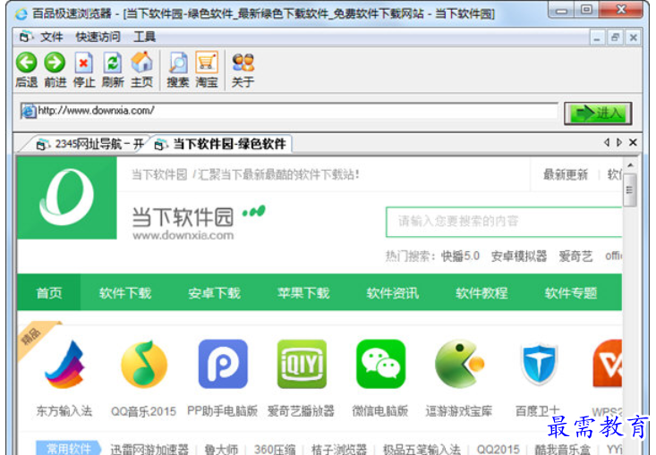Image resolution: width=656 pixels, height=455 pixels.
Task: Open the 软件专题 navigation item
Action: pos(571,293)
